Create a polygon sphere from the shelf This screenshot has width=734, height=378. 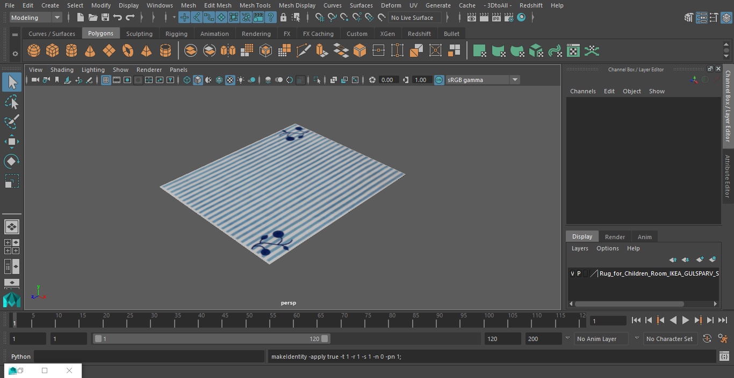click(34, 51)
